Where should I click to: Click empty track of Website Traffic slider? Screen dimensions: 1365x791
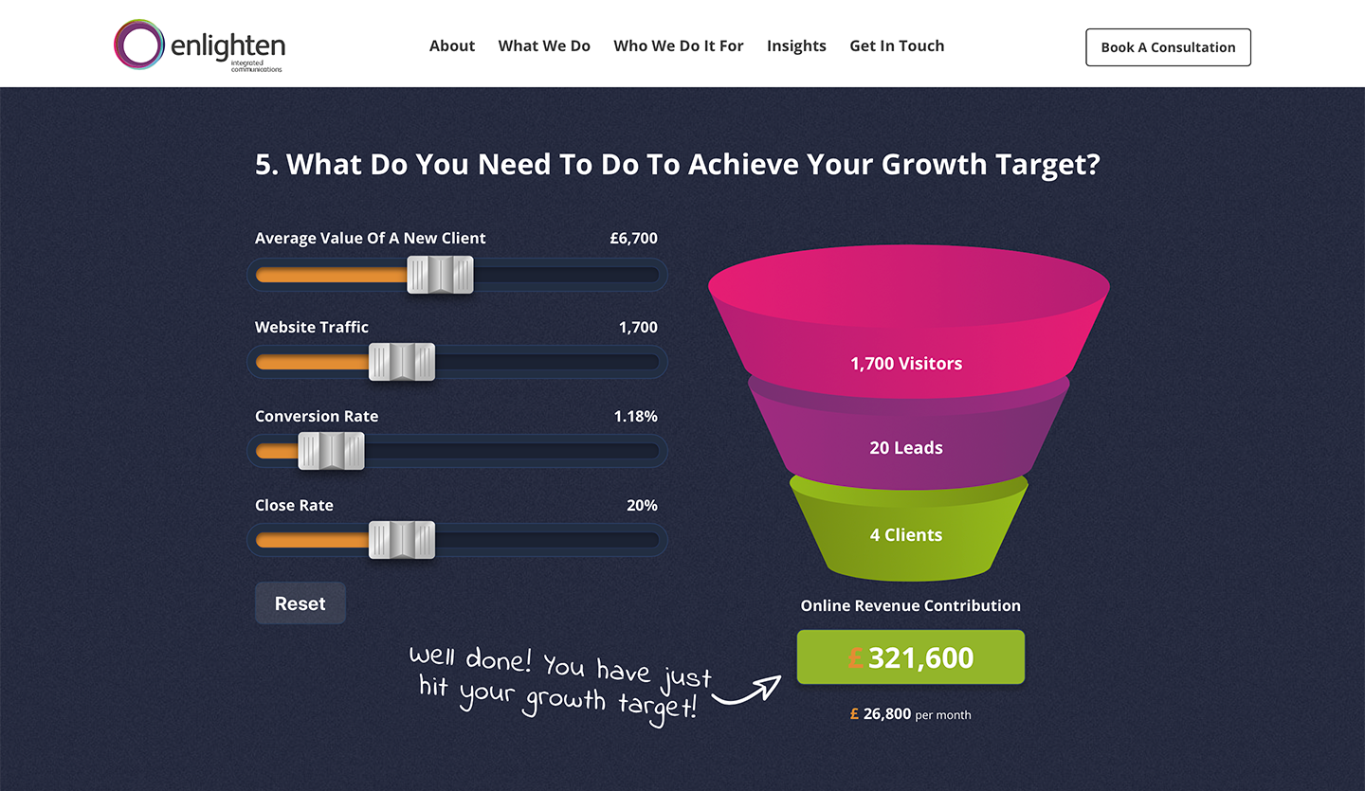click(547, 362)
